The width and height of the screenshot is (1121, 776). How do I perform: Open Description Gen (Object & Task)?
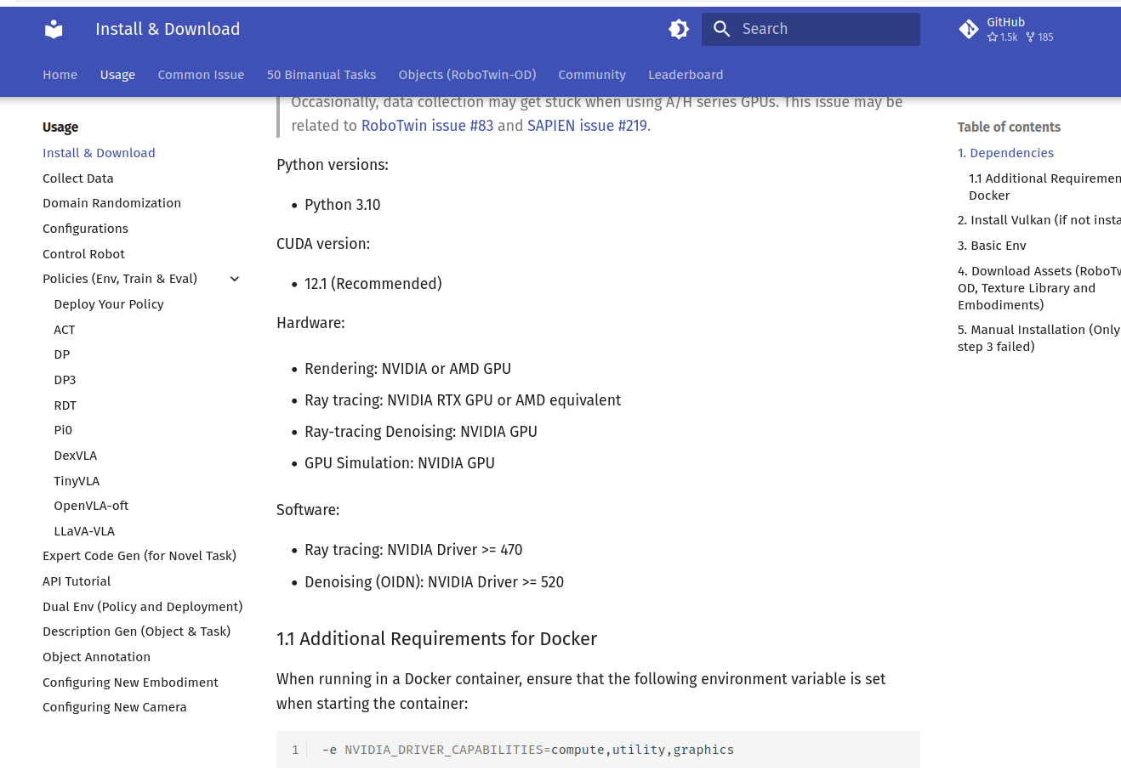pos(137,632)
